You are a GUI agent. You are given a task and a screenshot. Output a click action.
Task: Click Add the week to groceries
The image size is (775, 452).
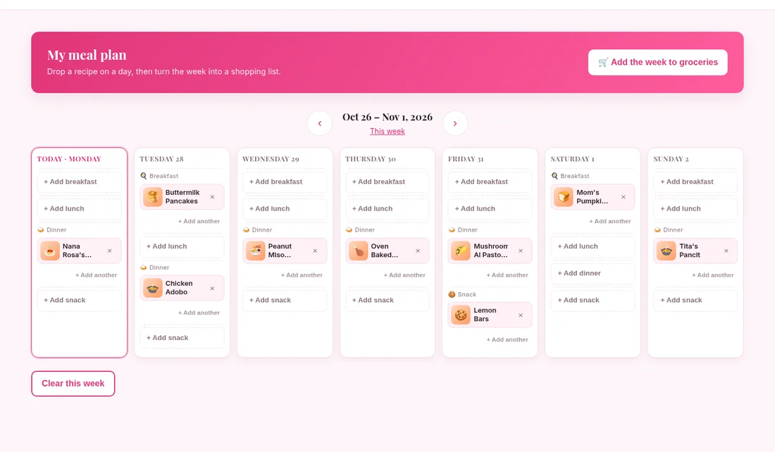coord(658,62)
